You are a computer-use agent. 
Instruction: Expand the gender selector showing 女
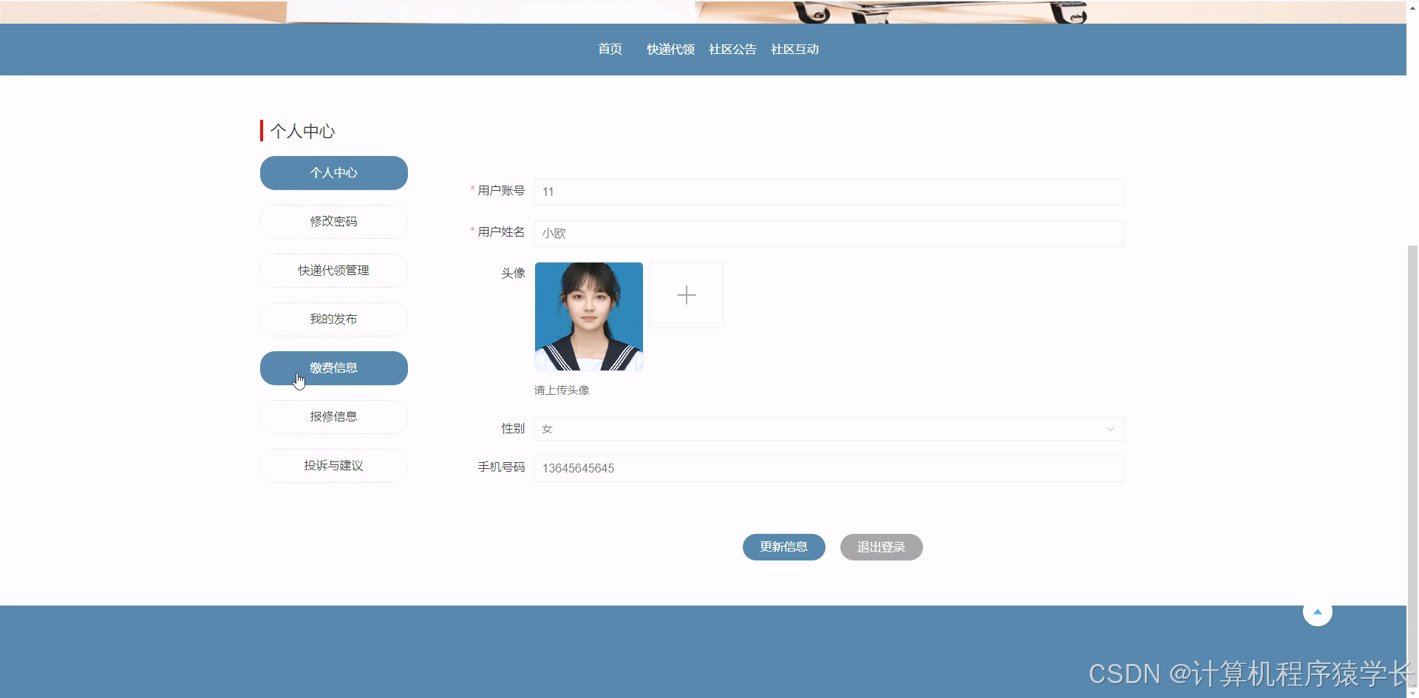pyautogui.click(x=828, y=429)
